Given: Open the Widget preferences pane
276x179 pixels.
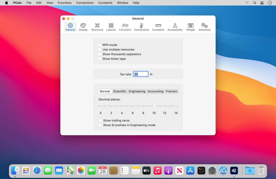Looking at the screenshot, I should click(x=191, y=27).
